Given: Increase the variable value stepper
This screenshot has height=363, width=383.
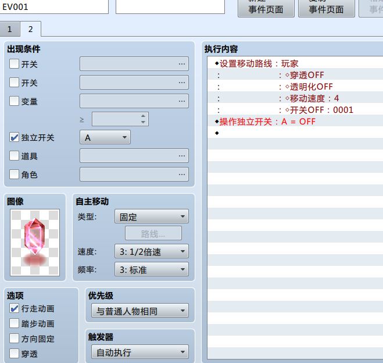Looking at the screenshot, I should point(143,116).
